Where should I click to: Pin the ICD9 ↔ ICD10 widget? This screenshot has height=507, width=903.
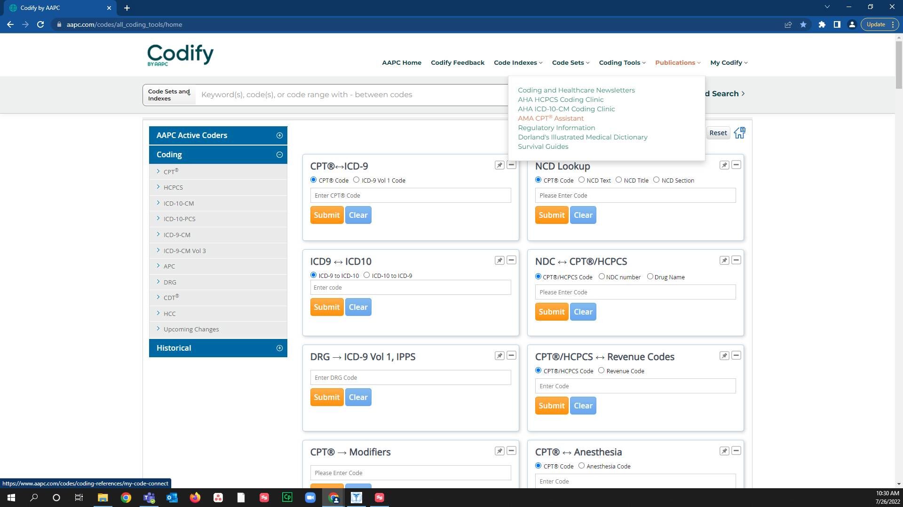click(499, 260)
